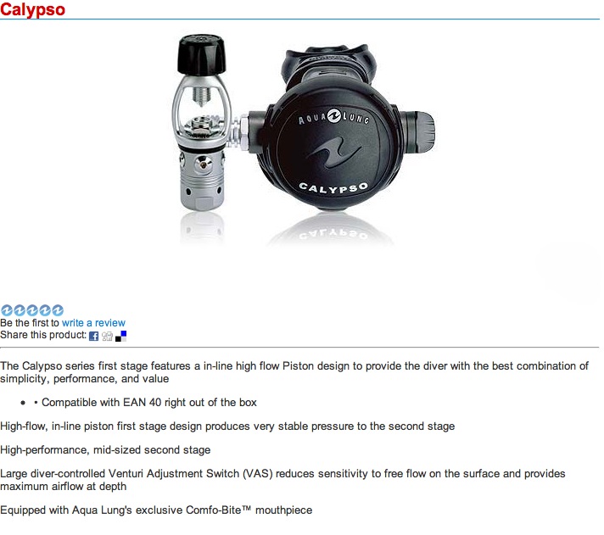Open the write a review link
Viewport: 604px width, 535px height.
click(x=93, y=322)
